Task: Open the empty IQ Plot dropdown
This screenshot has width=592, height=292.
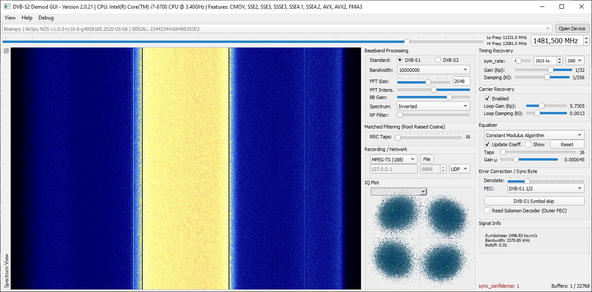Action: [x=399, y=192]
